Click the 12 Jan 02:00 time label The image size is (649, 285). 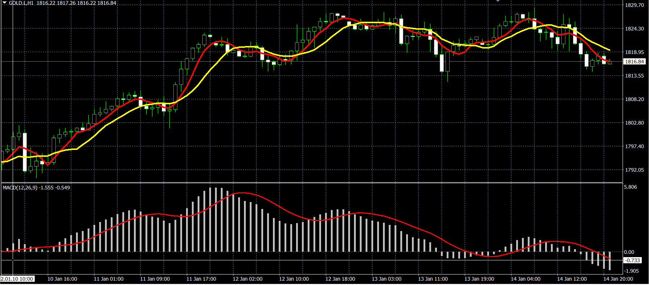click(x=248, y=279)
